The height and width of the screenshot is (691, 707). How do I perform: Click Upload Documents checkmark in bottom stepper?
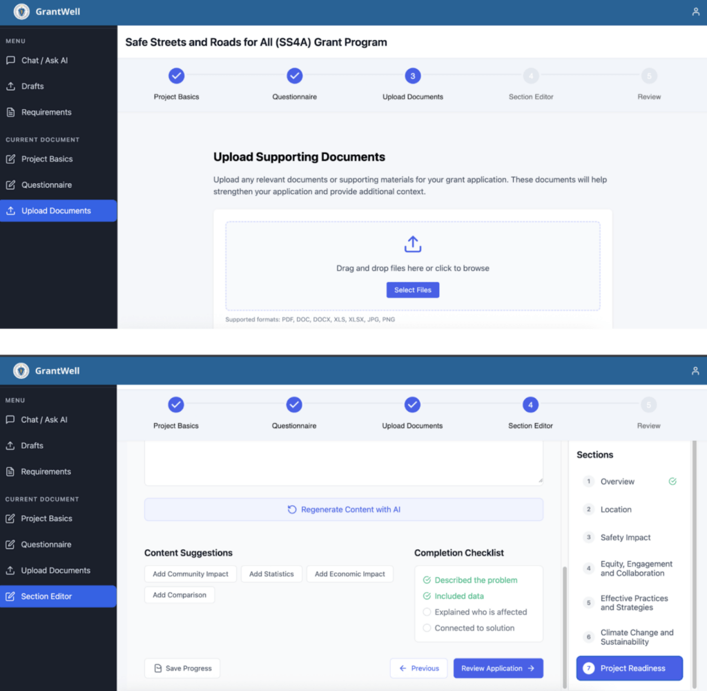tap(412, 405)
